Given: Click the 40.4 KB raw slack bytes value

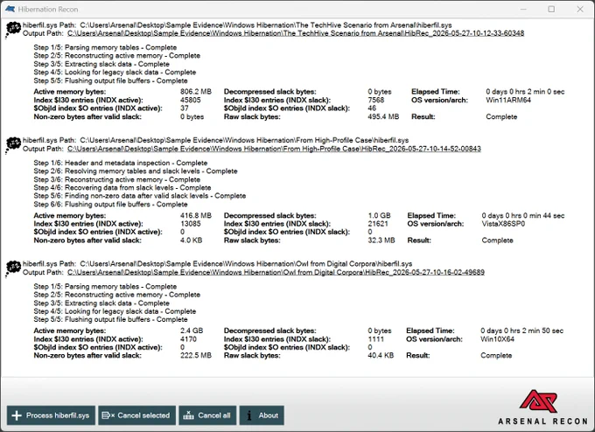Looking at the screenshot, I should point(381,356).
